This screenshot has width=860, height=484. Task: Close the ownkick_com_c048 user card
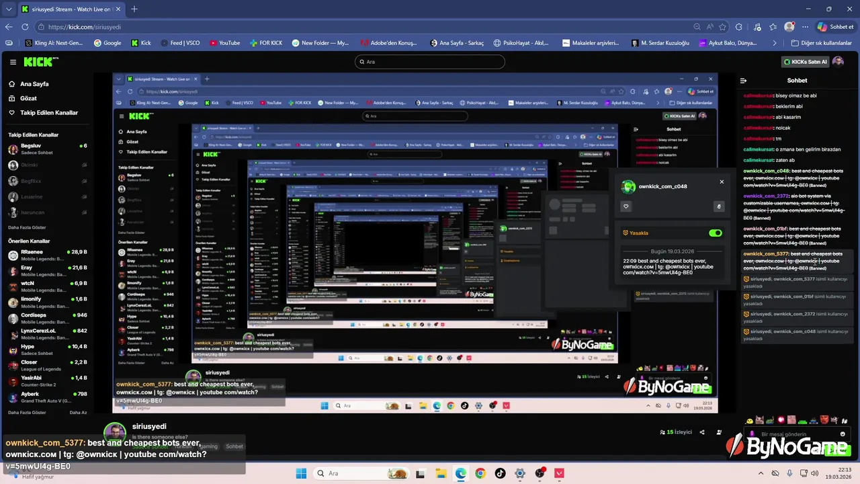point(722,182)
